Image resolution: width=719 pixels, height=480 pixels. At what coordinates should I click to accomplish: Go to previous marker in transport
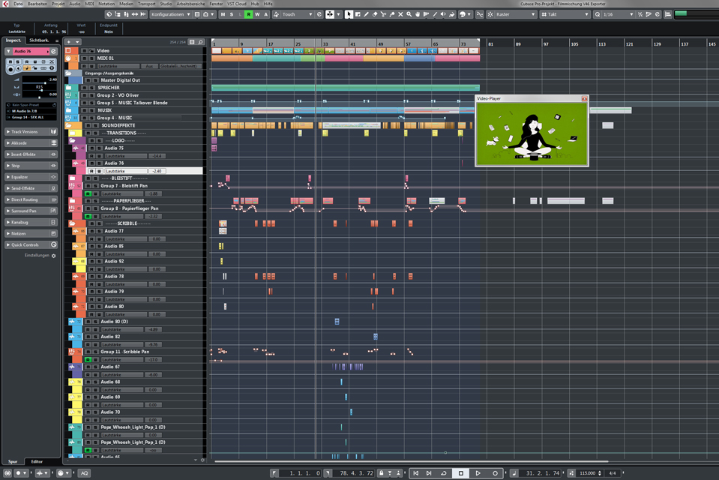coord(416,473)
